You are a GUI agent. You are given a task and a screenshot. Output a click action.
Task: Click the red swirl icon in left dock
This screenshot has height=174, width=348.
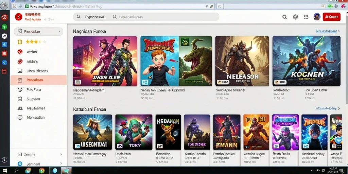(4, 18)
